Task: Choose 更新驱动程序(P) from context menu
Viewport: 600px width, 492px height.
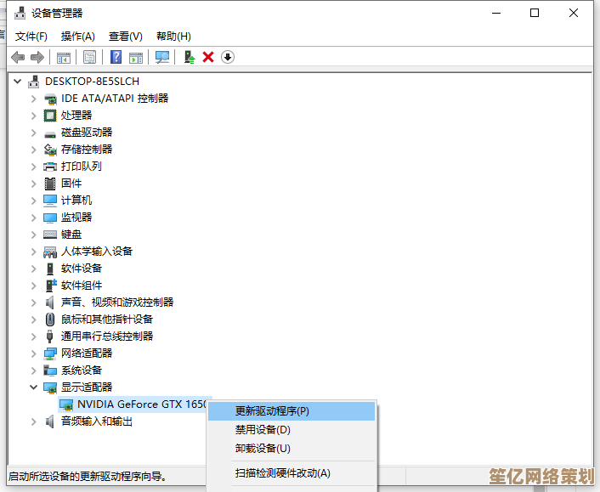Action: pyautogui.click(x=272, y=411)
